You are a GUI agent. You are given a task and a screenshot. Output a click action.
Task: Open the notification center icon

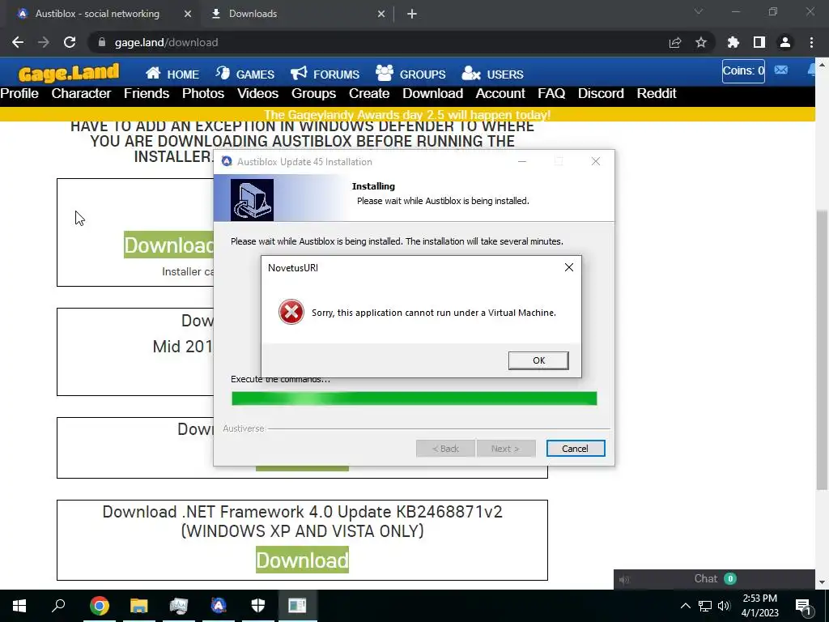coord(802,607)
